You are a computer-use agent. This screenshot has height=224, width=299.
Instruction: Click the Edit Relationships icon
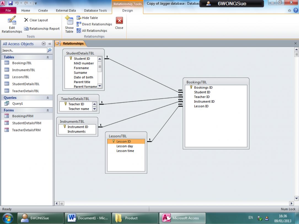pyautogui.click(x=12, y=21)
